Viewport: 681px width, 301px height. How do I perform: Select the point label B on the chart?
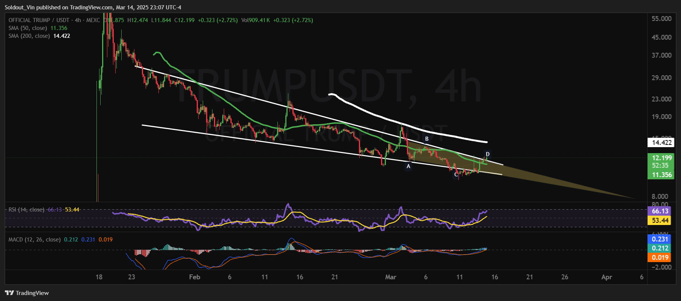(x=427, y=139)
